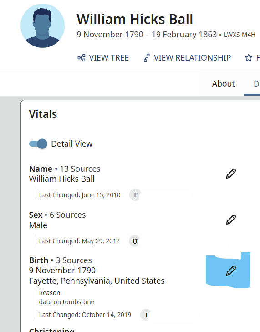Copy the LWXS-M4H person ID

pyautogui.click(x=240, y=35)
